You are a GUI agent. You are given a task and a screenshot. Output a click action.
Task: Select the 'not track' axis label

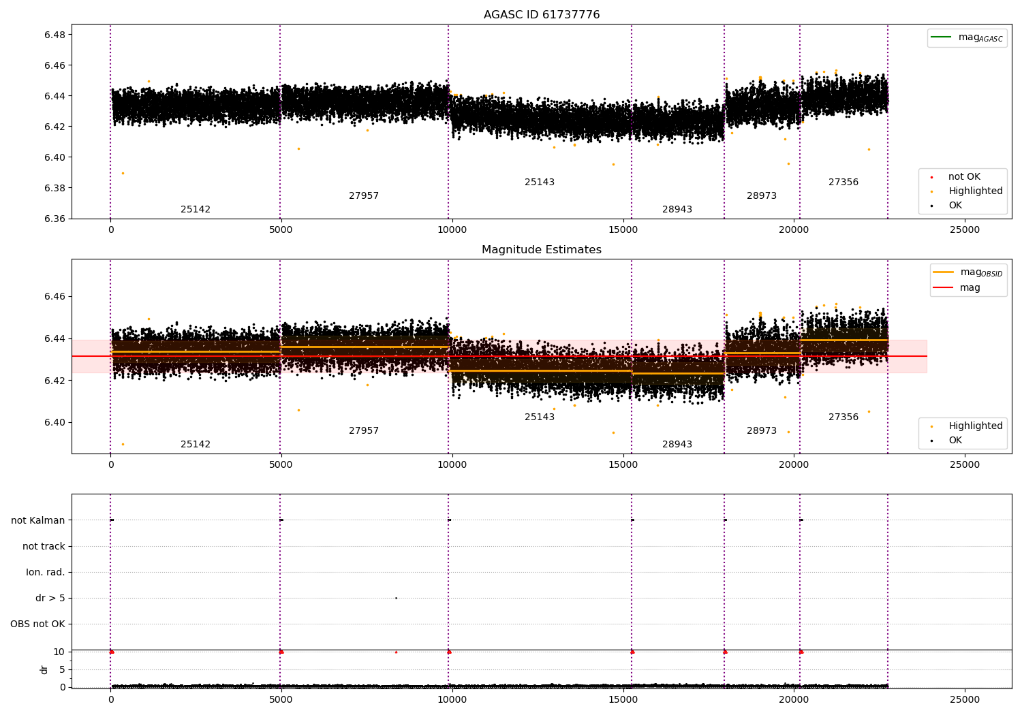click(44, 547)
